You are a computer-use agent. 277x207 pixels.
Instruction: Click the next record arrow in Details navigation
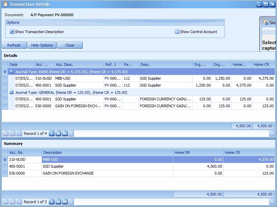click(x=52, y=134)
